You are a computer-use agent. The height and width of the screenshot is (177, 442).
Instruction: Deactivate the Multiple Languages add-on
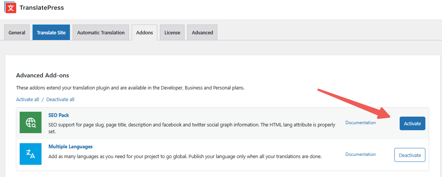[x=409, y=155]
